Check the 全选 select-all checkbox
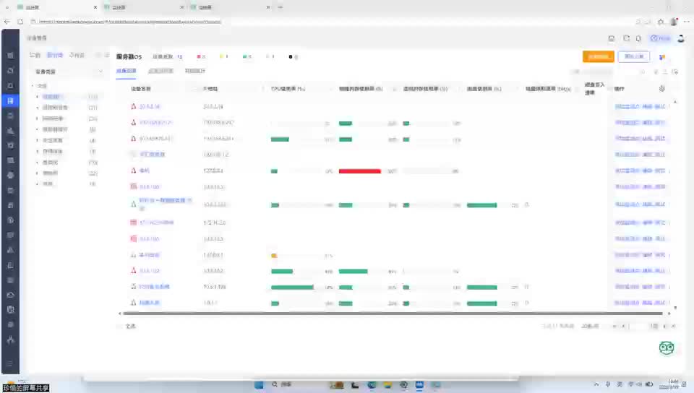 (x=121, y=327)
